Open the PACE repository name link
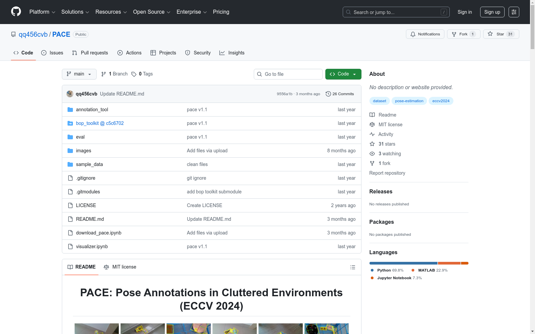535x334 pixels. click(61, 34)
